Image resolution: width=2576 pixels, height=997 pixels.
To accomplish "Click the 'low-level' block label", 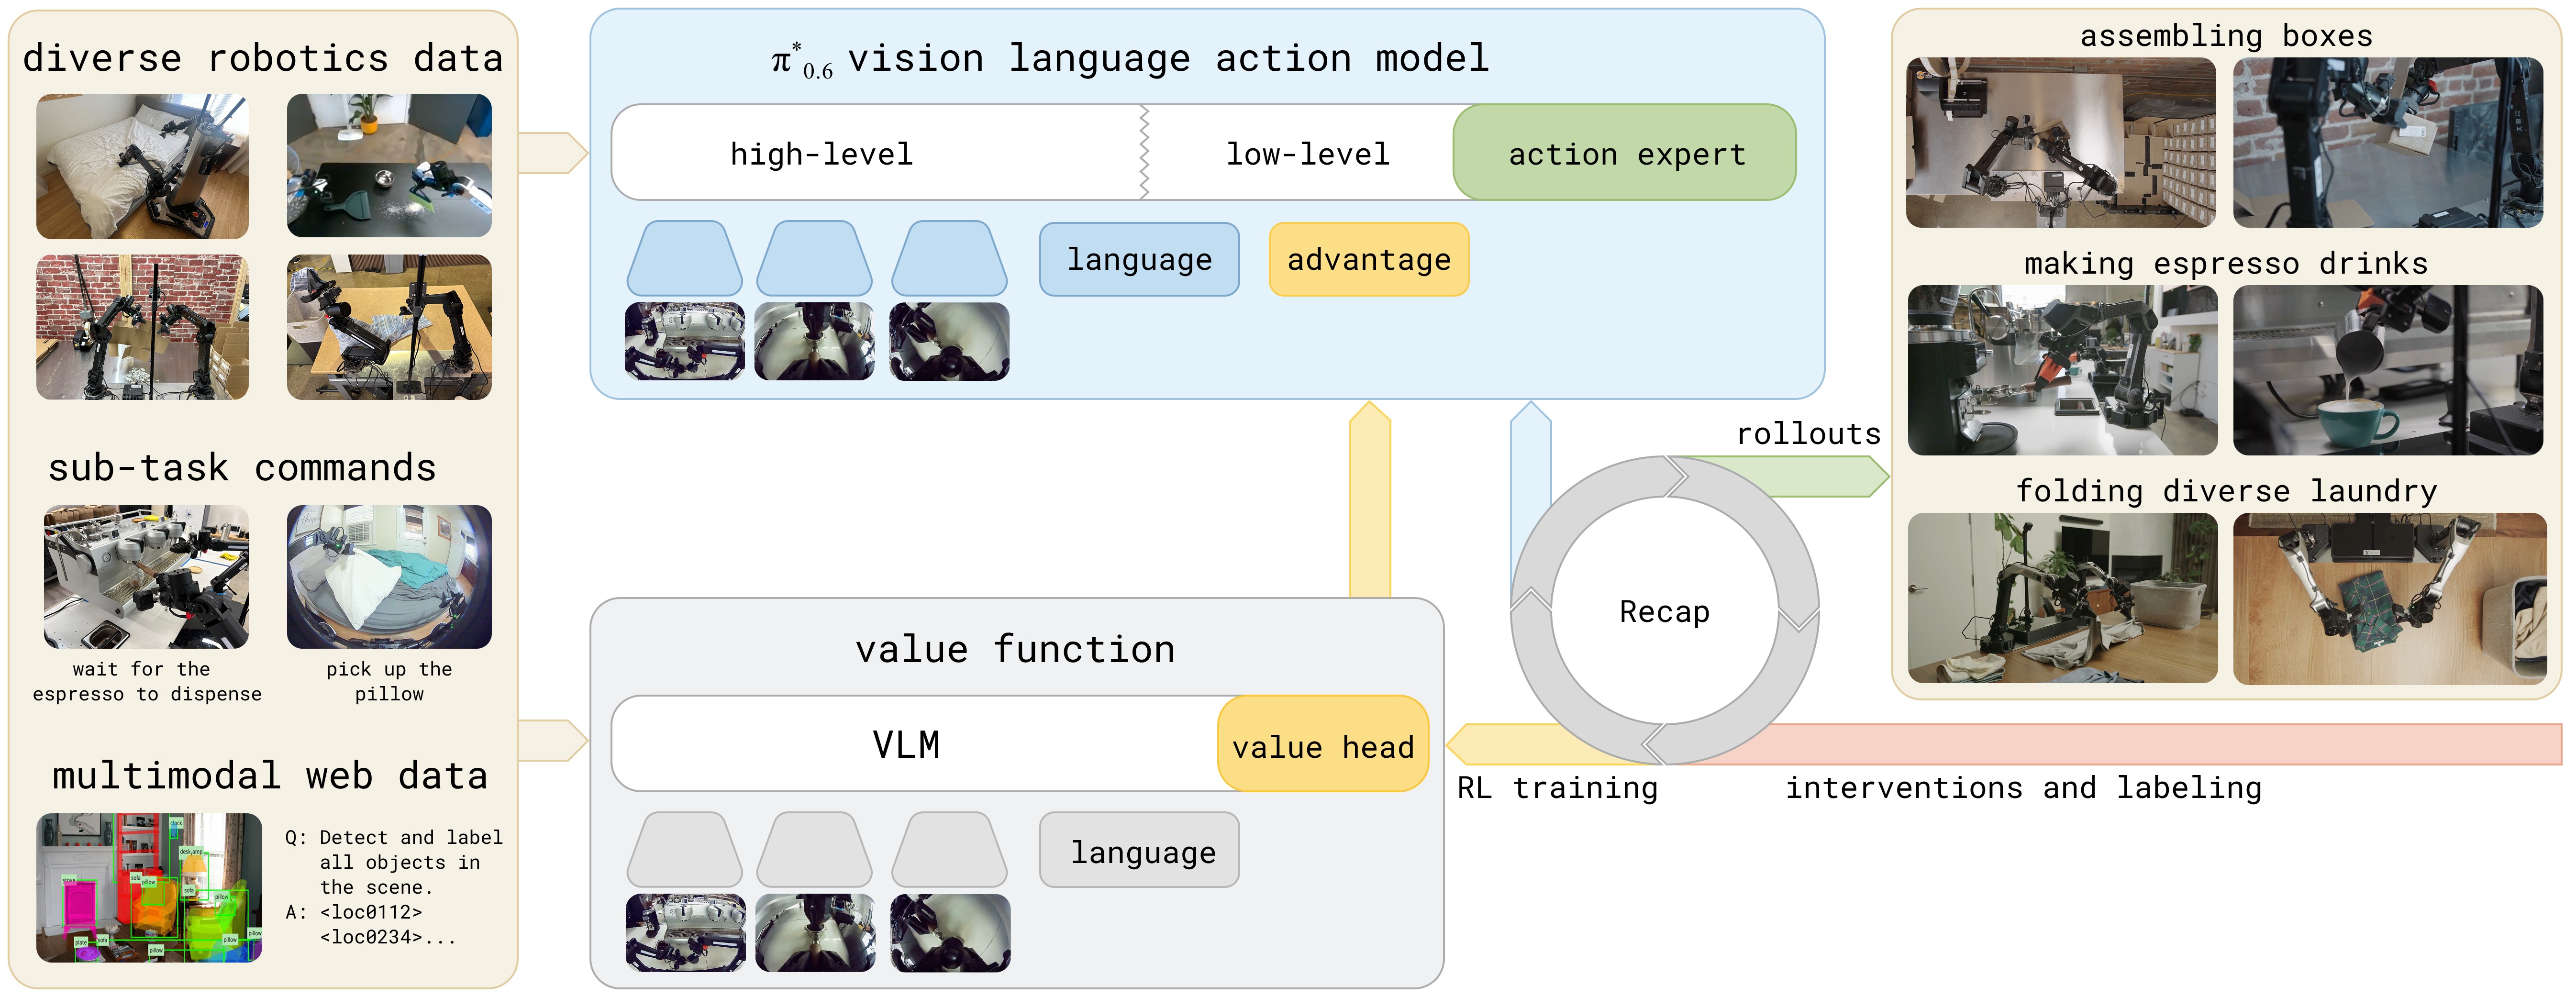I will (x=1307, y=154).
